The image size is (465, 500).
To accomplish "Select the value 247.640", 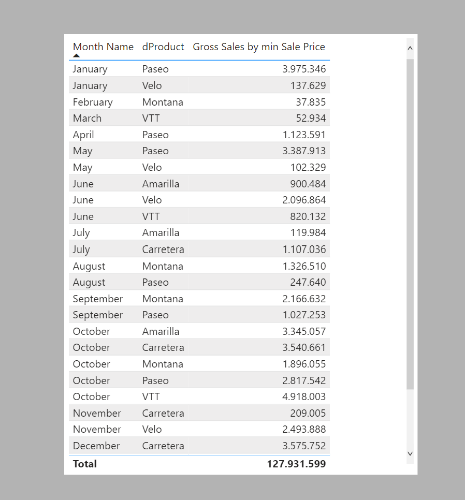I will tap(308, 282).
